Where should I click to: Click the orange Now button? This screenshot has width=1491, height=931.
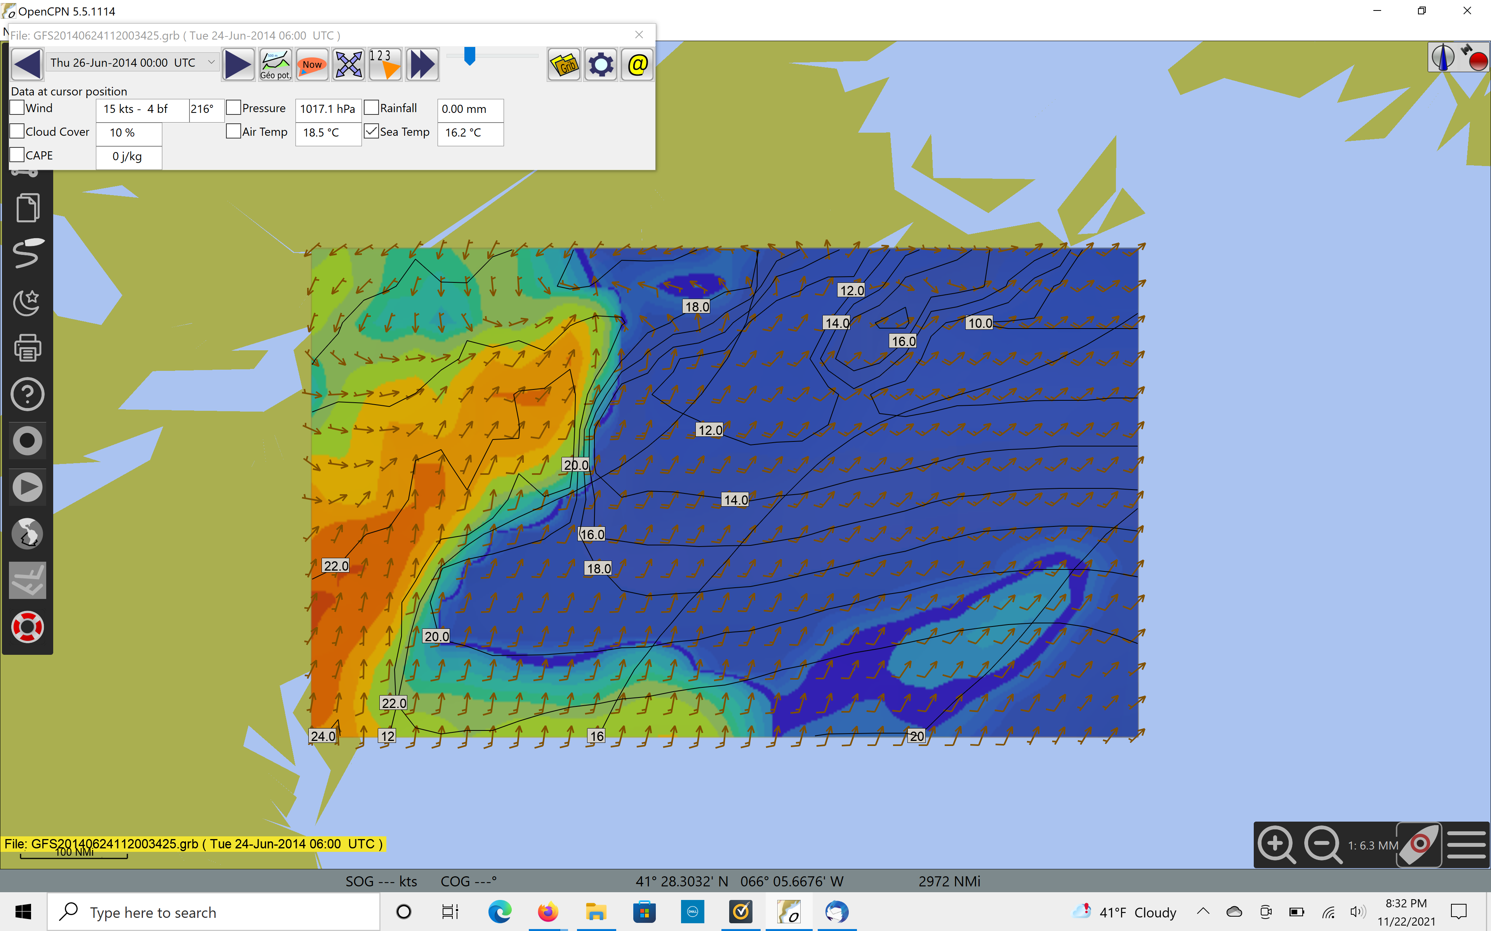[312, 64]
